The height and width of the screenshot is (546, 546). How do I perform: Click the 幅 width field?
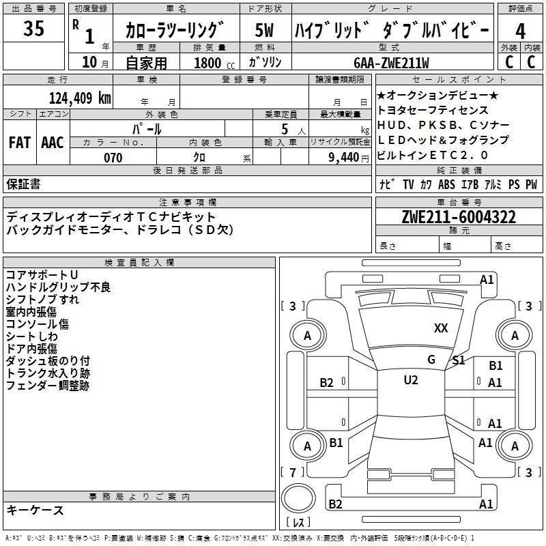coord(465,246)
